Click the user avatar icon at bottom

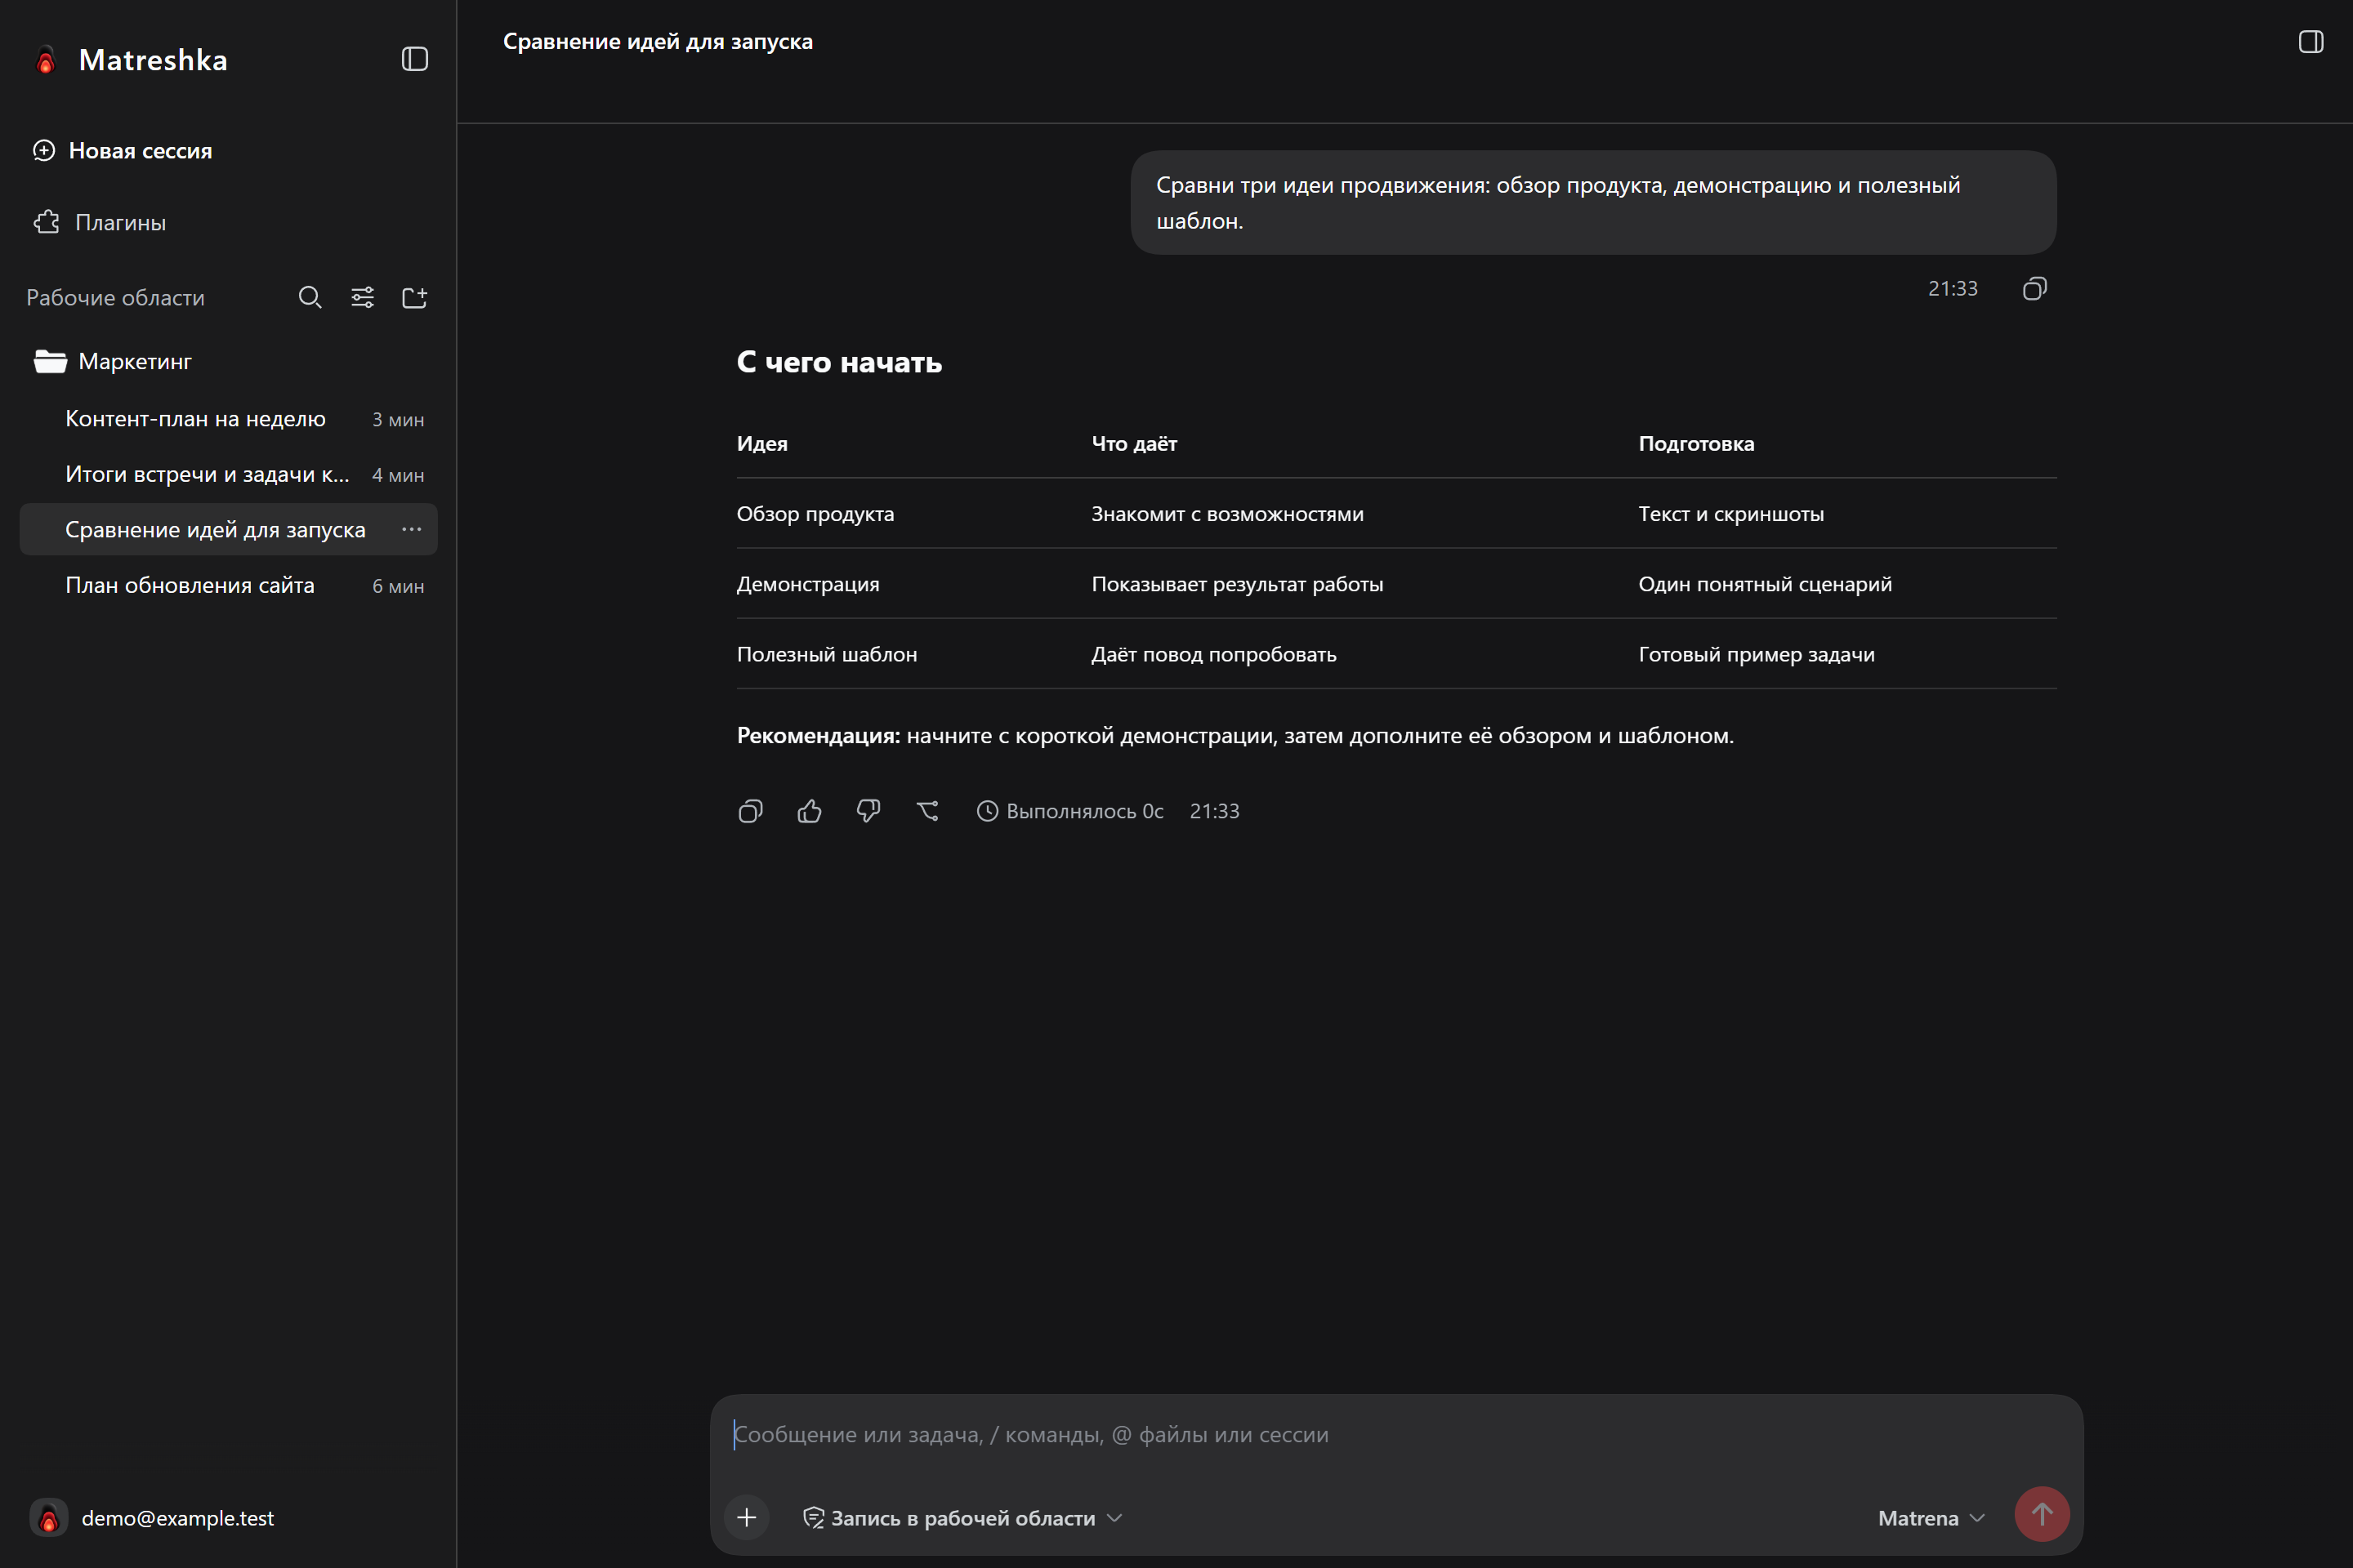pyautogui.click(x=48, y=1518)
